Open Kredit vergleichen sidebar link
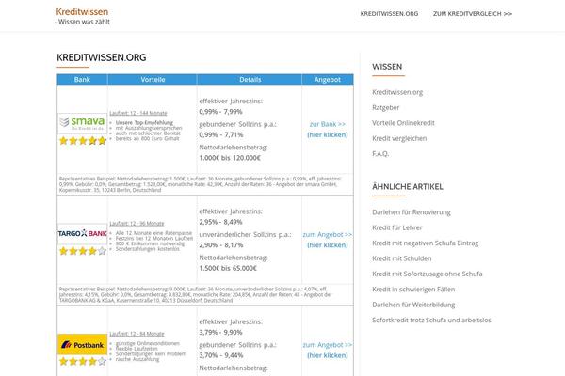Image resolution: width=565 pixels, height=376 pixels. pos(399,138)
